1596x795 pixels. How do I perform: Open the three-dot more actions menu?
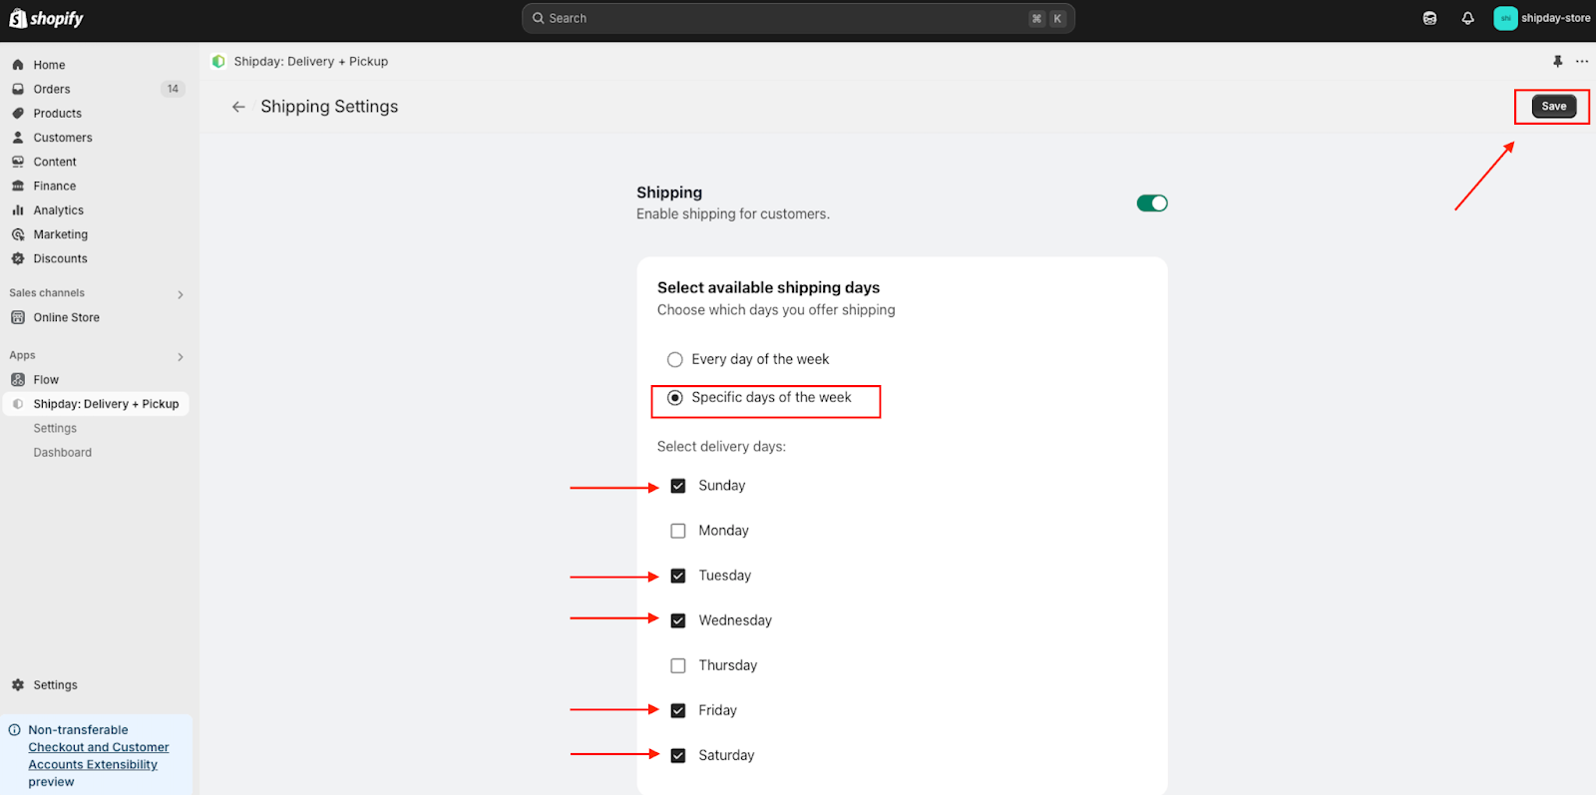1582,61
